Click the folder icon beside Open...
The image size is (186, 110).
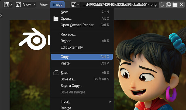(56, 19)
